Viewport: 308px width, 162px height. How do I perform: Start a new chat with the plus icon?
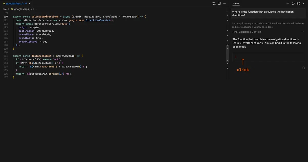tap(288, 3)
